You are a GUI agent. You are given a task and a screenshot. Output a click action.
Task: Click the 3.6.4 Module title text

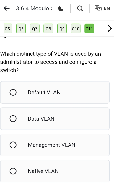point(34,8)
